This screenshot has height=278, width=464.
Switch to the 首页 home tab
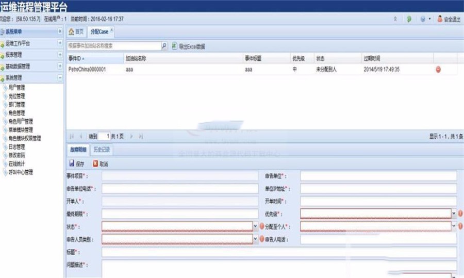click(x=76, y=31)
